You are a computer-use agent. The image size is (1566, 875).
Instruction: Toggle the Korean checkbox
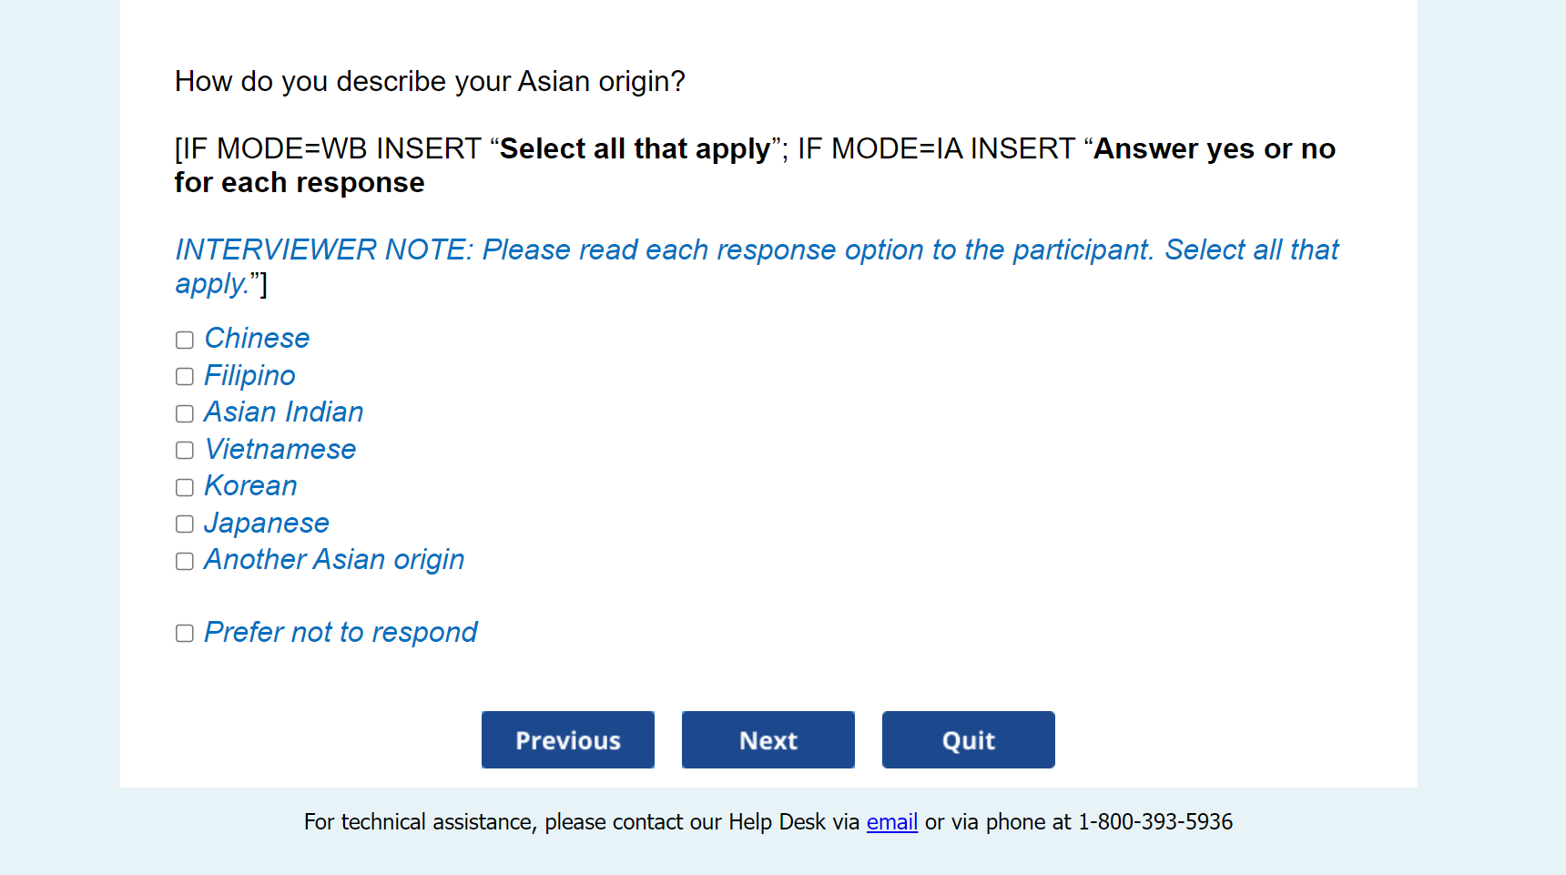click(x=185, y=487)
